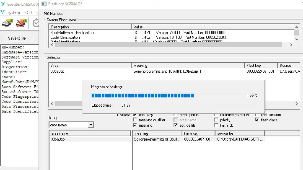Click the Description column header
This screenshot has height=170, width=303.
(x=90, y=27)
